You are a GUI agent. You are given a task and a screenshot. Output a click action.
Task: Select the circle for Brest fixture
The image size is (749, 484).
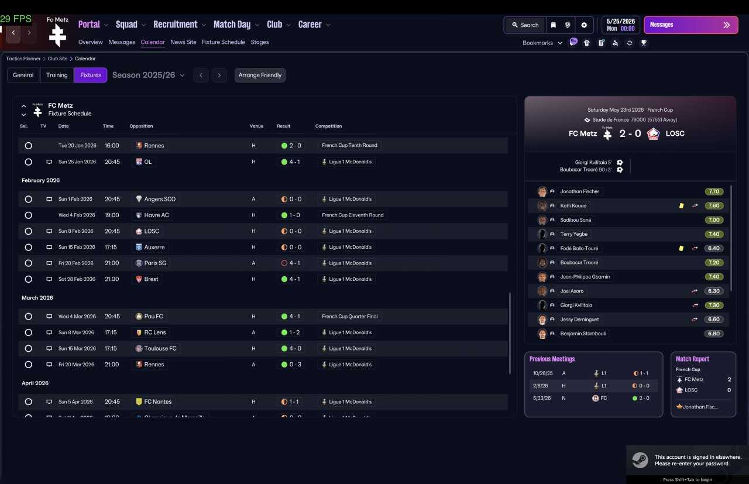[x=28, y=279]
